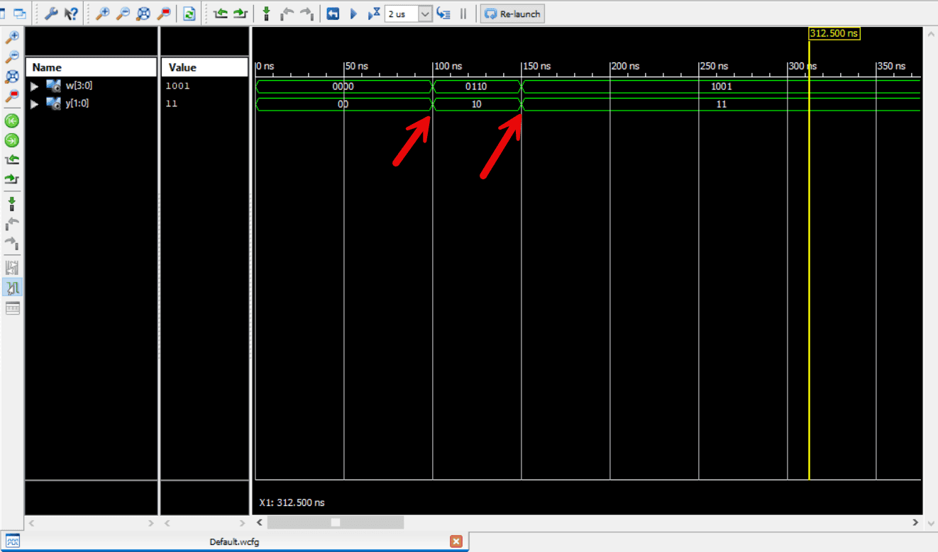Image resolution: width=938 pixels, height=552 pixels.
Task: Click the Re-launch button
Action: click(x=512, y=13)
